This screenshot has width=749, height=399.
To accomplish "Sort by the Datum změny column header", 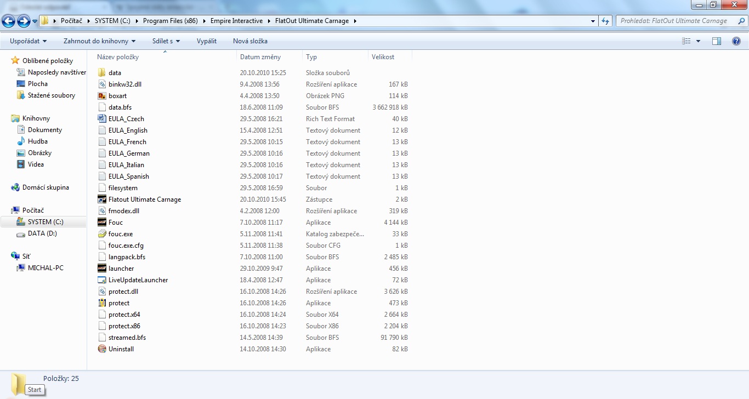I will click(x=260, y=57).
